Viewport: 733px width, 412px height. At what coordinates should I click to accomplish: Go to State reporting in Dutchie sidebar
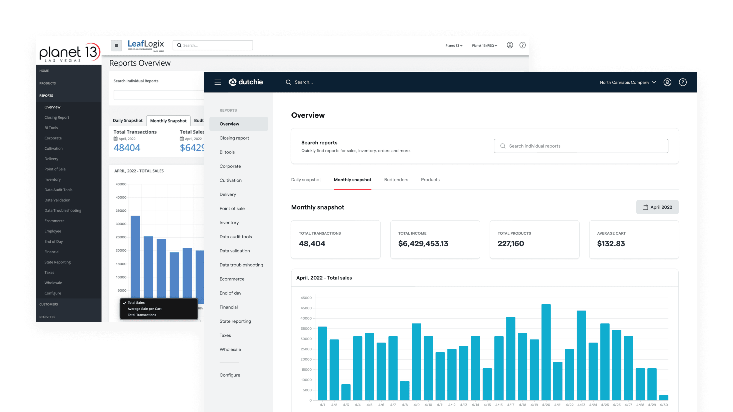coord(235,321)
